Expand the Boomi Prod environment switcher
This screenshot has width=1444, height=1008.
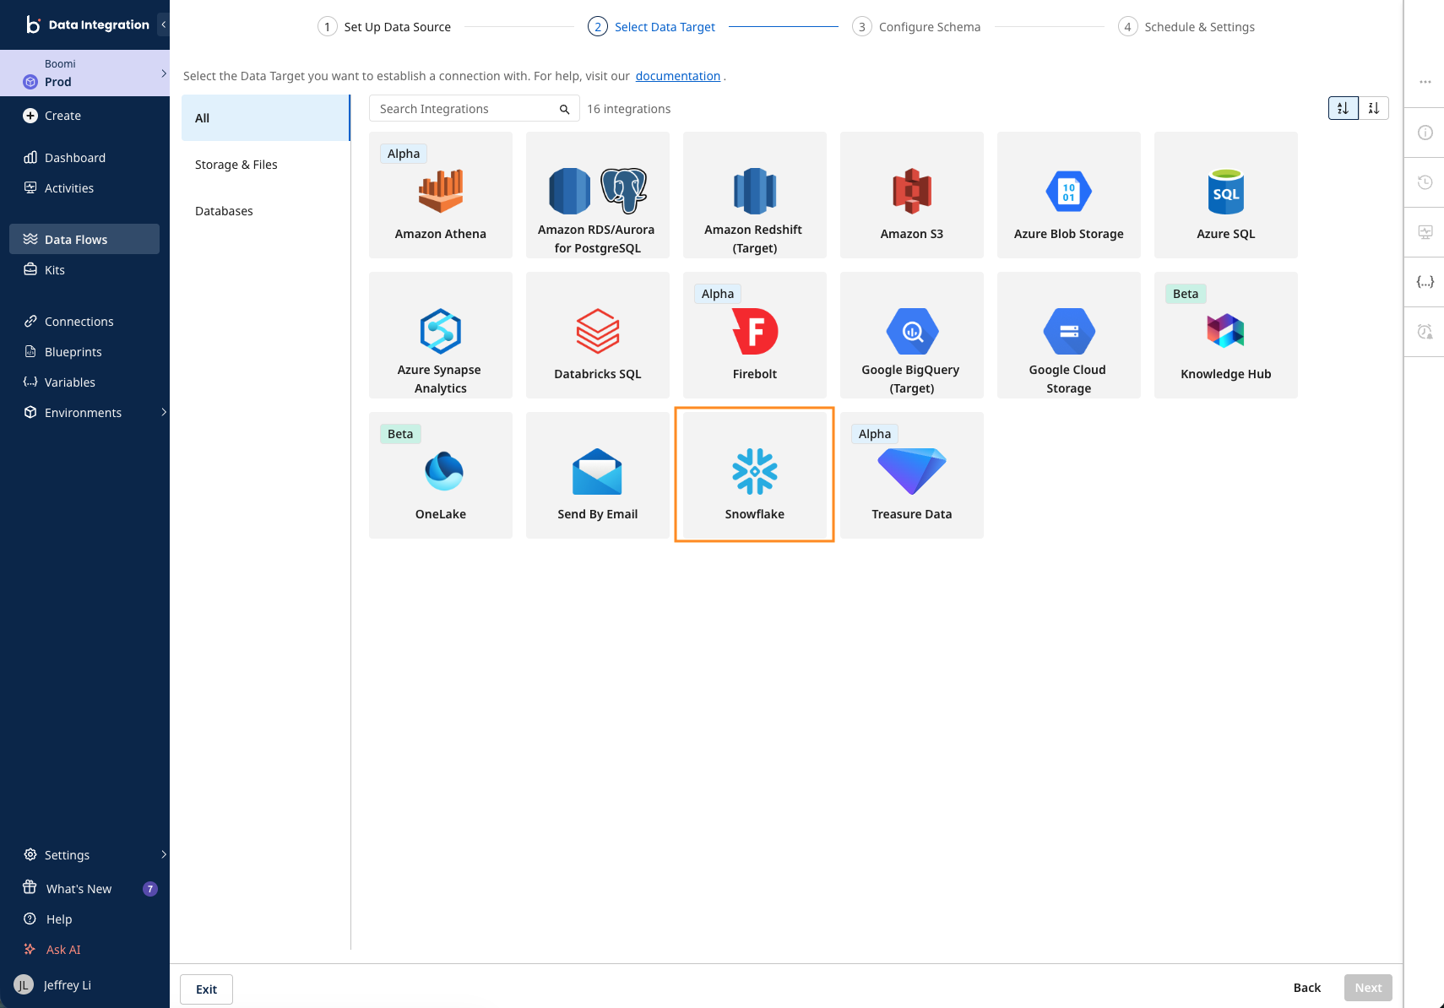pos(84,73)
